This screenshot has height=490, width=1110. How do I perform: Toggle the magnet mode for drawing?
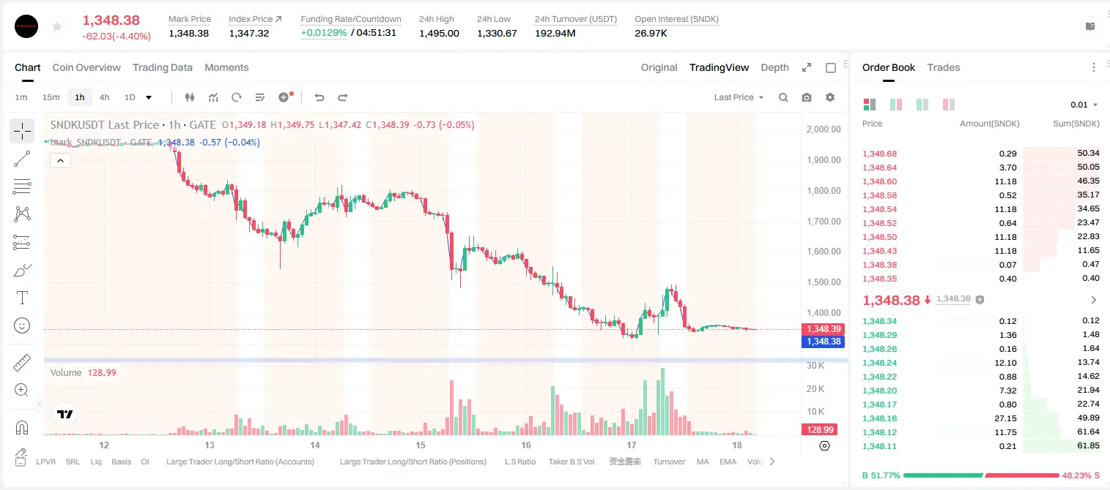(22, 428)
